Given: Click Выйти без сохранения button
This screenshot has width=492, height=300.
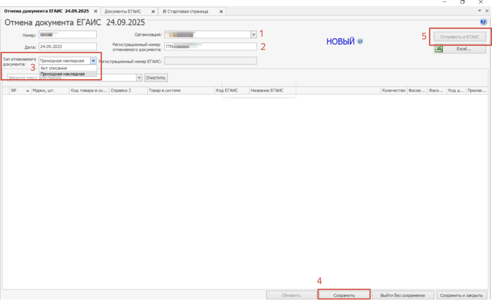Looking at the screenshot, I should [403, 295].
